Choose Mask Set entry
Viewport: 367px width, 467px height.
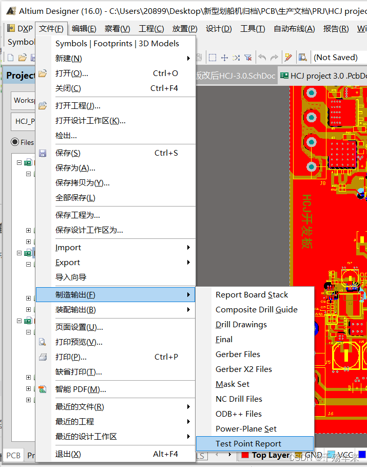pos(255,384)
